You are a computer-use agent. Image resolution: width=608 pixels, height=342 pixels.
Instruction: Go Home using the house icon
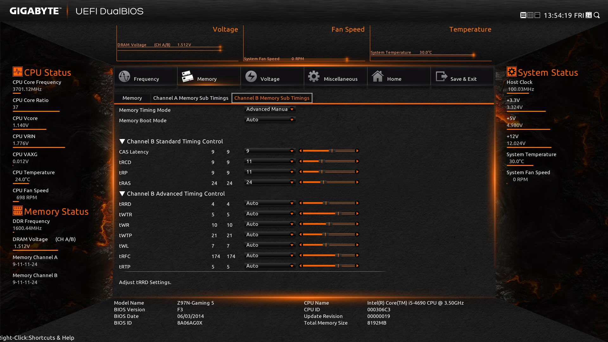[x=377, y=76]
